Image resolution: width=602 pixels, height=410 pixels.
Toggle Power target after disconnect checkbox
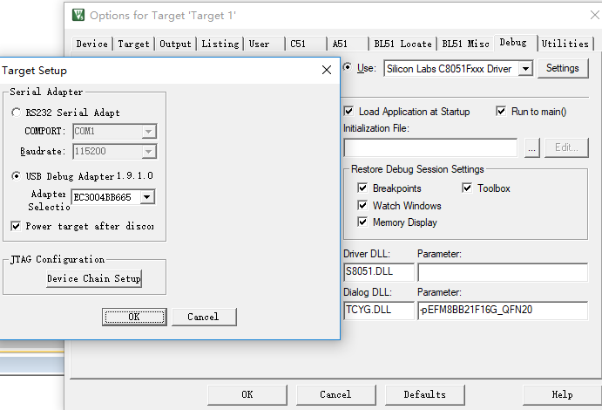pyautogui.click(x=16, y=226)
